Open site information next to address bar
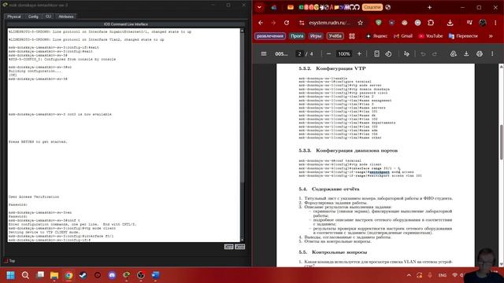This screenshot has height=283, width=504. pyautogui.click(x=302, y=23)
